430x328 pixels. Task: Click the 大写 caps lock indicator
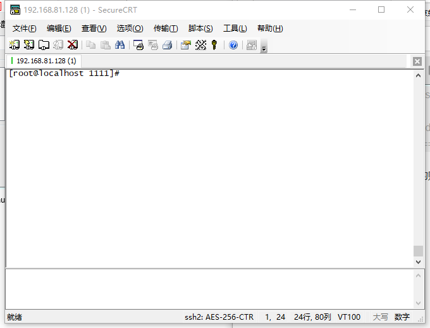(381, 317)
